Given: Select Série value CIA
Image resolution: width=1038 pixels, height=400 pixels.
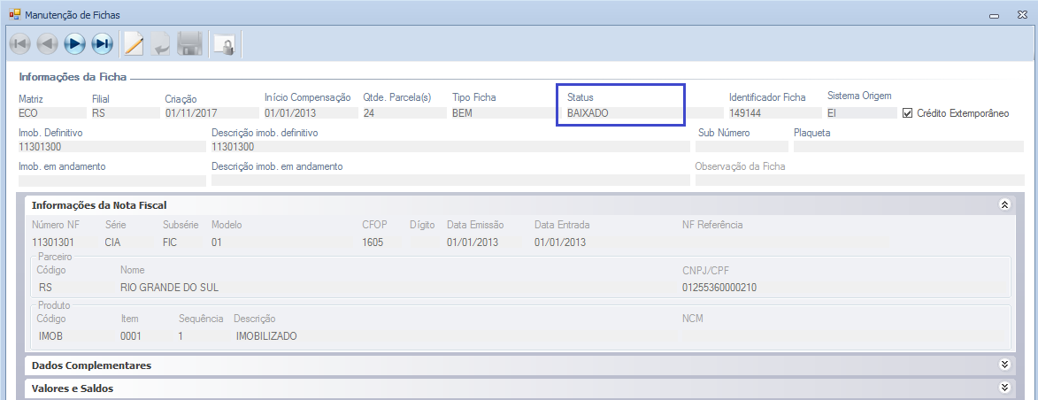Looking at the screenshot, I should (112, 242).
